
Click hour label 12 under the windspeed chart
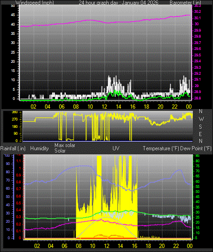click(x=104, y=107)
